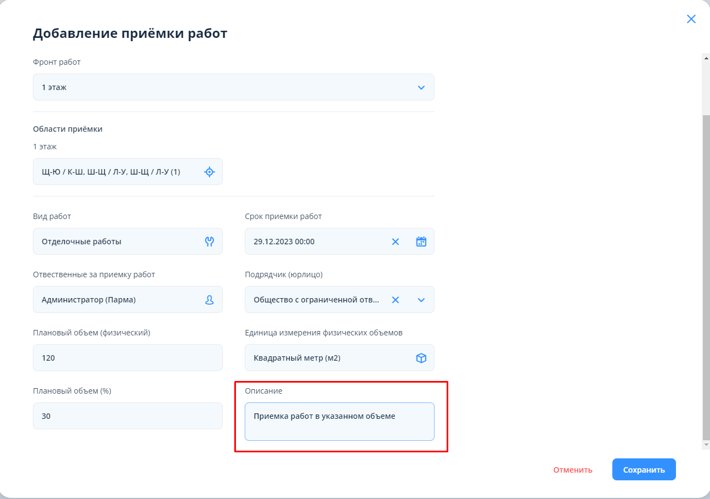Open the calendar date picker icon
Viewport: 710px width, 499px height.
(x=421, y=242)
